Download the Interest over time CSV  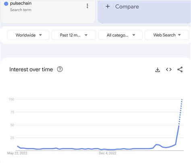158,69
